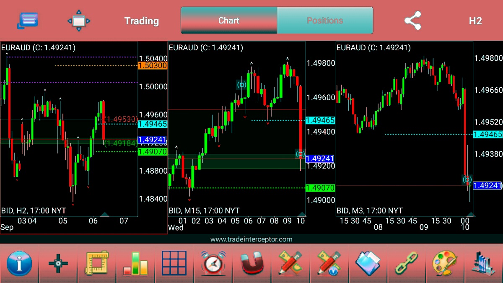Open the color palette settings

[x=445, y=263]
